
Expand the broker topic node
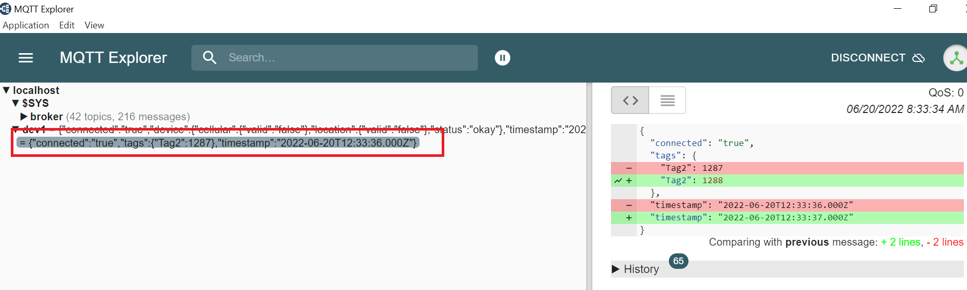[x=24, y=117]
